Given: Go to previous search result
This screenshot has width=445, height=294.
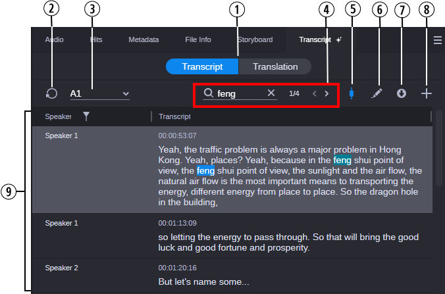Looking at the screenshot, I should tap(314, 93).
